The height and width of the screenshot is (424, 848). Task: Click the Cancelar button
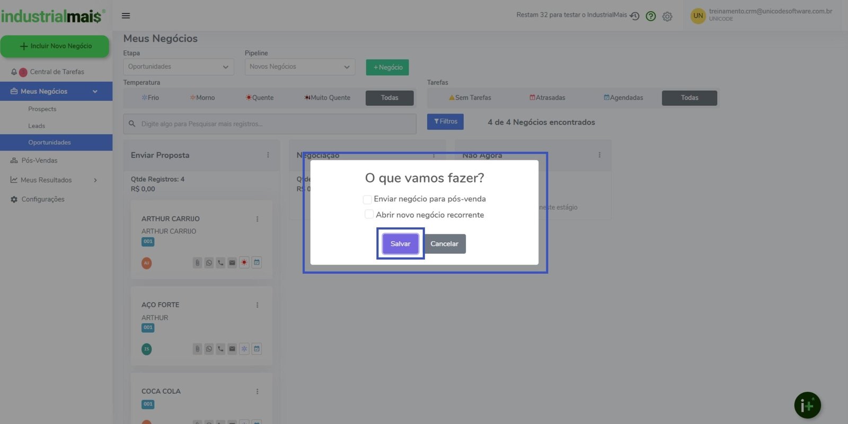pyautogui.click(x=444, y=244)
